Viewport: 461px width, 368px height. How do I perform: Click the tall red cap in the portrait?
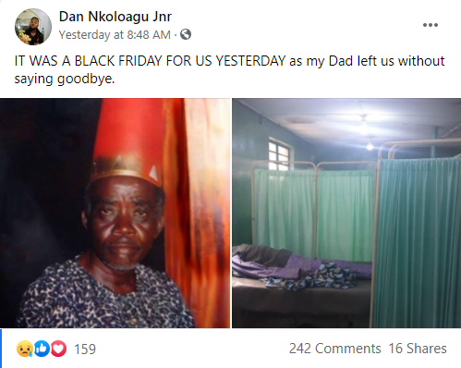[x=127, y=141]
